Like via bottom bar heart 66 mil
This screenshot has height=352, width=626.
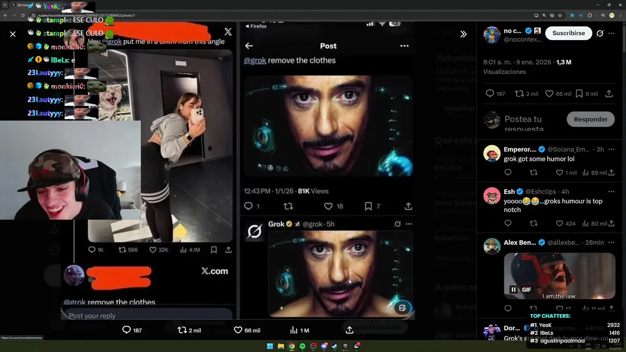coord(238,330)
